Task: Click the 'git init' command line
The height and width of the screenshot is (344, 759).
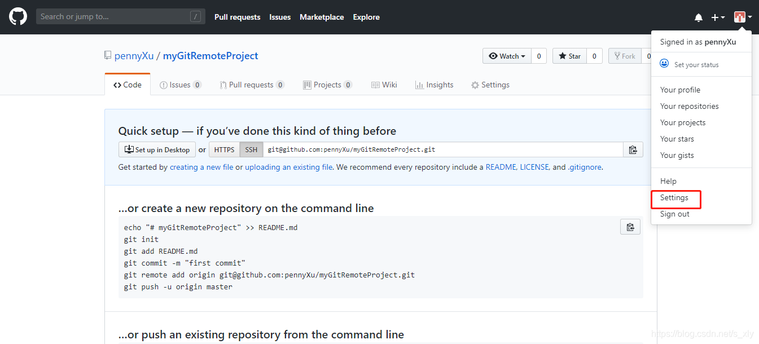Action: tap(141, 239)
